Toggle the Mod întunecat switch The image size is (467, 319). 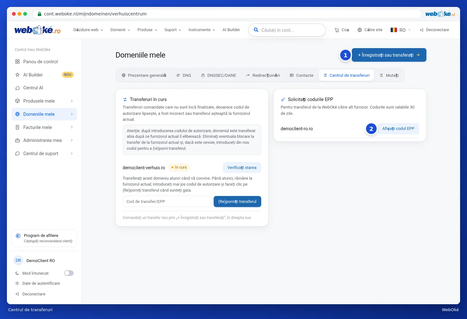(69, 273)
